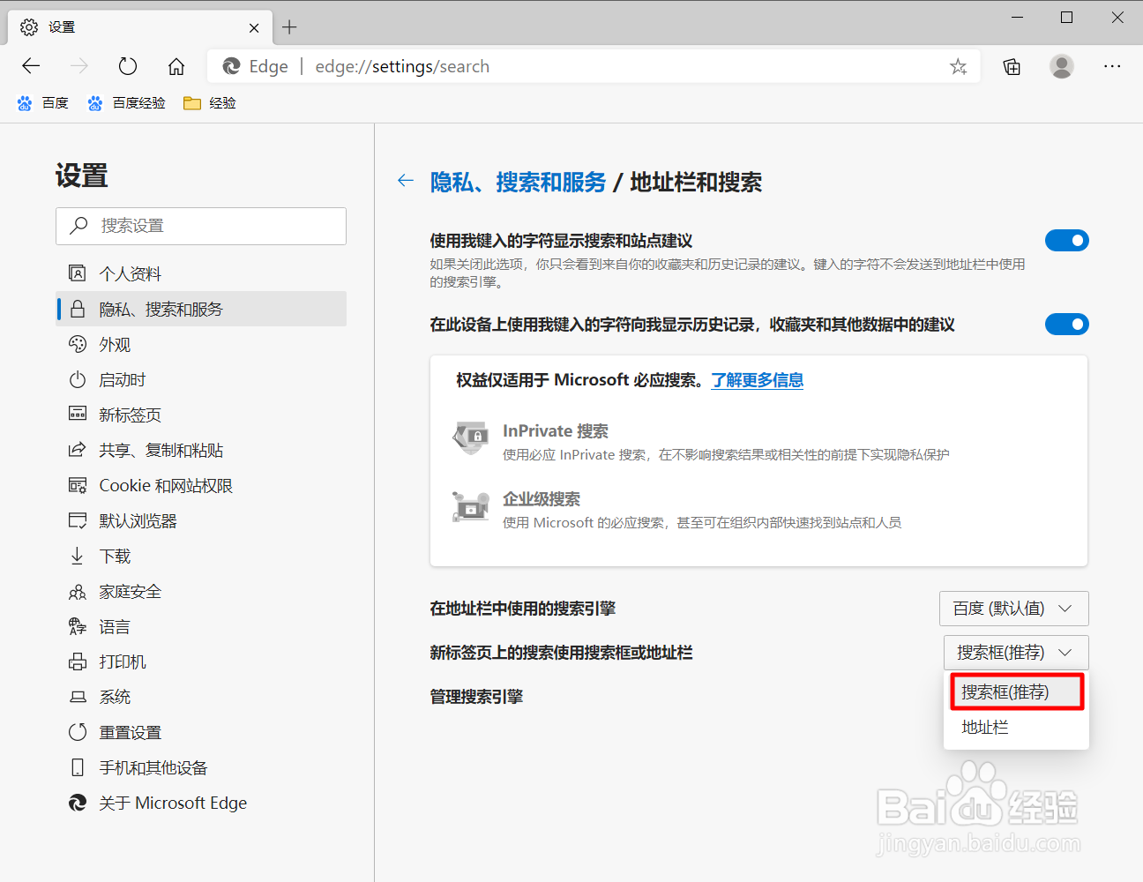Open a new browser tab
Image resolution: width=1143 pixels, height=882 pixels.
[x=290, y=27]
